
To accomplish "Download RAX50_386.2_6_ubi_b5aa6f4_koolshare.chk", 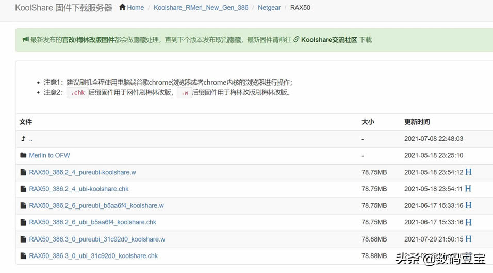I will 93,222.
